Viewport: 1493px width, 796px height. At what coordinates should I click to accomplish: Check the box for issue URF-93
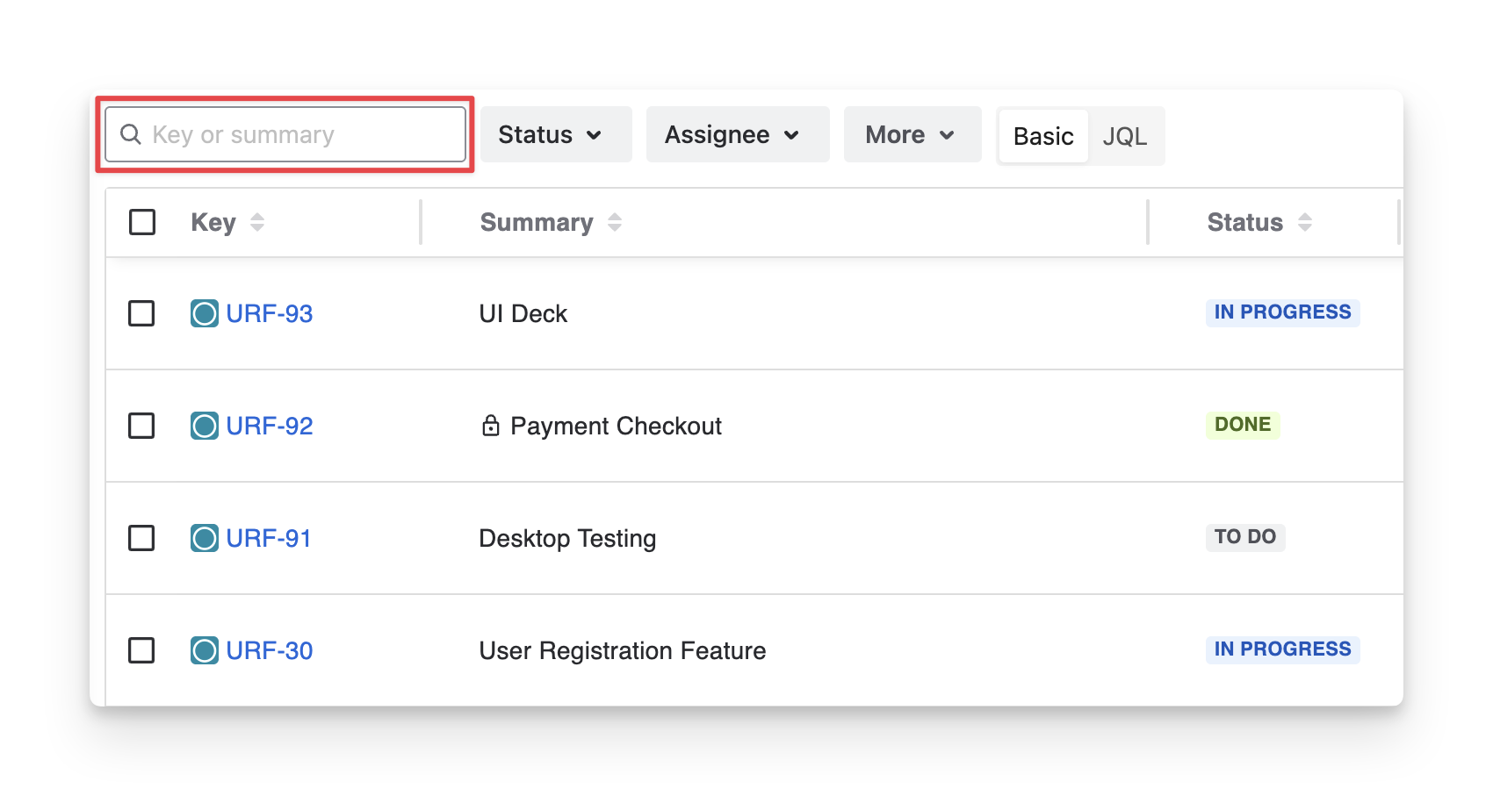tap(141, 313)
